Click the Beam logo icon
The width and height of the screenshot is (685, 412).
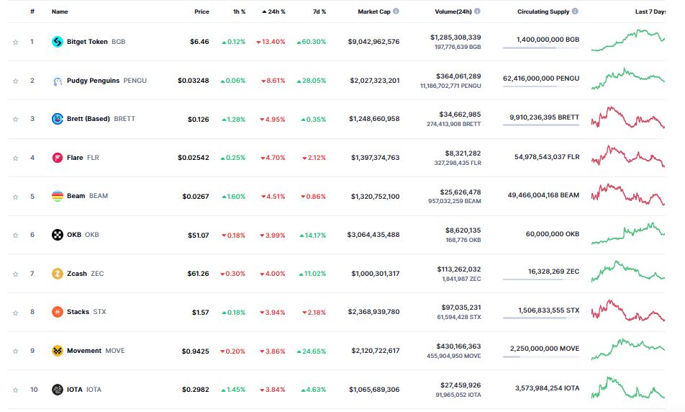(58, 196)
